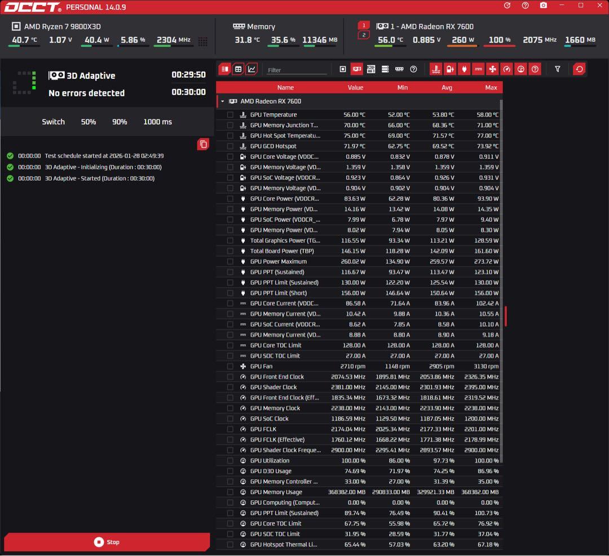Viewport: 609px width, 556px height.
Task: Toggle the fan sensor filter icon
Action: coord(492,69)
